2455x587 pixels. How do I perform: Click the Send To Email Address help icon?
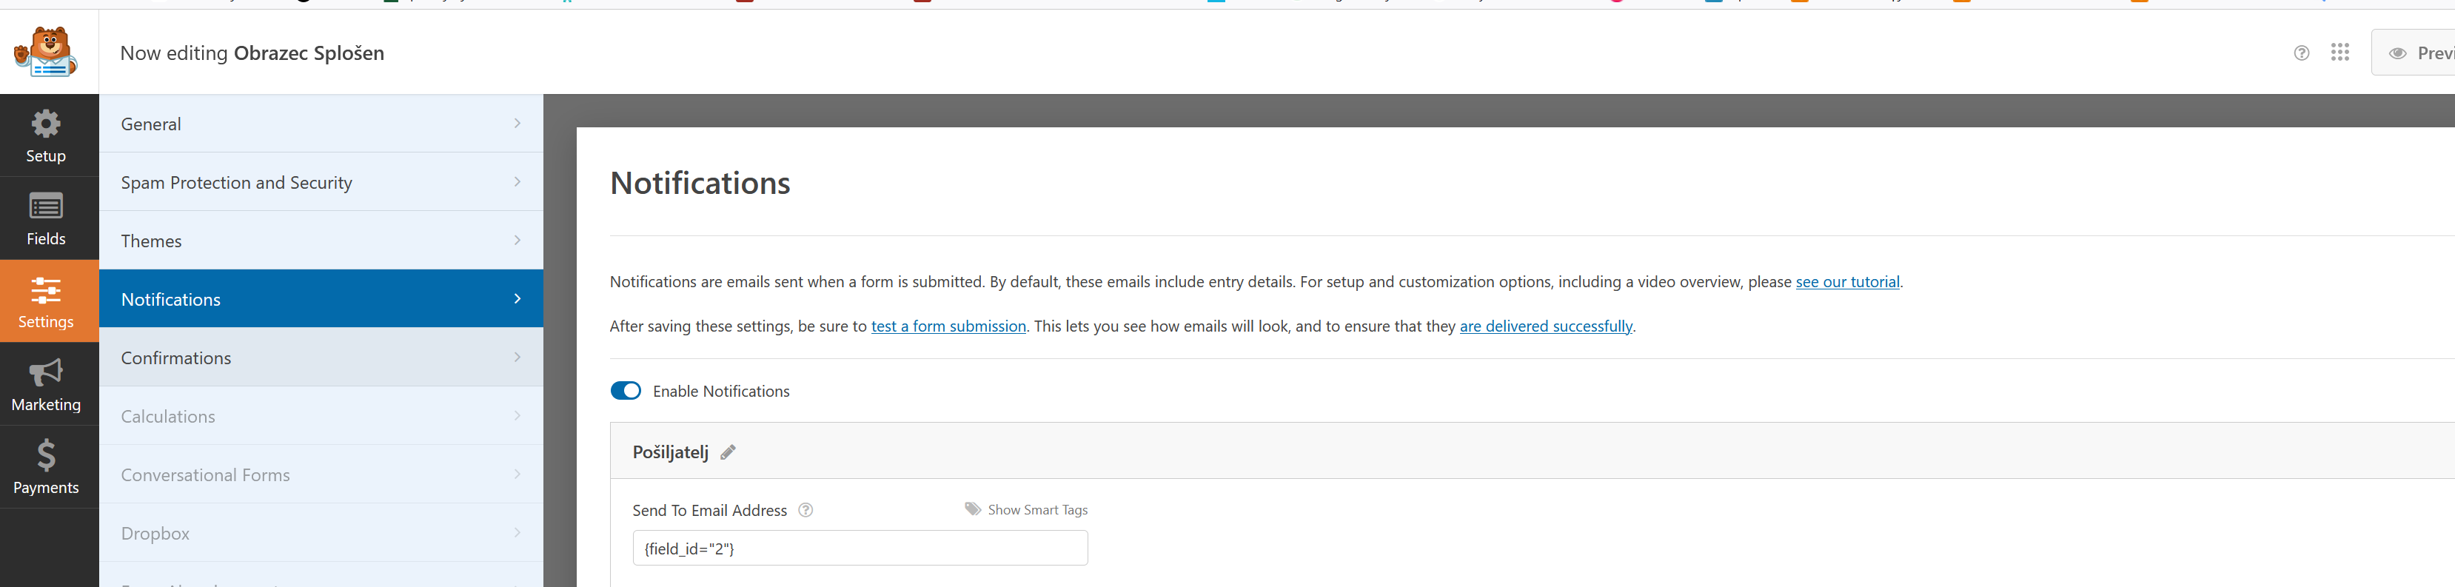coord(806,510)
